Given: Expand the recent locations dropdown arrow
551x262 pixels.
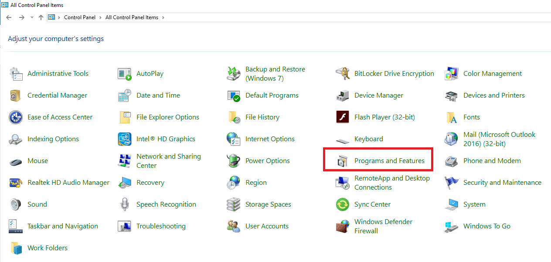Looking at the screenshot, I should point(32,17).
